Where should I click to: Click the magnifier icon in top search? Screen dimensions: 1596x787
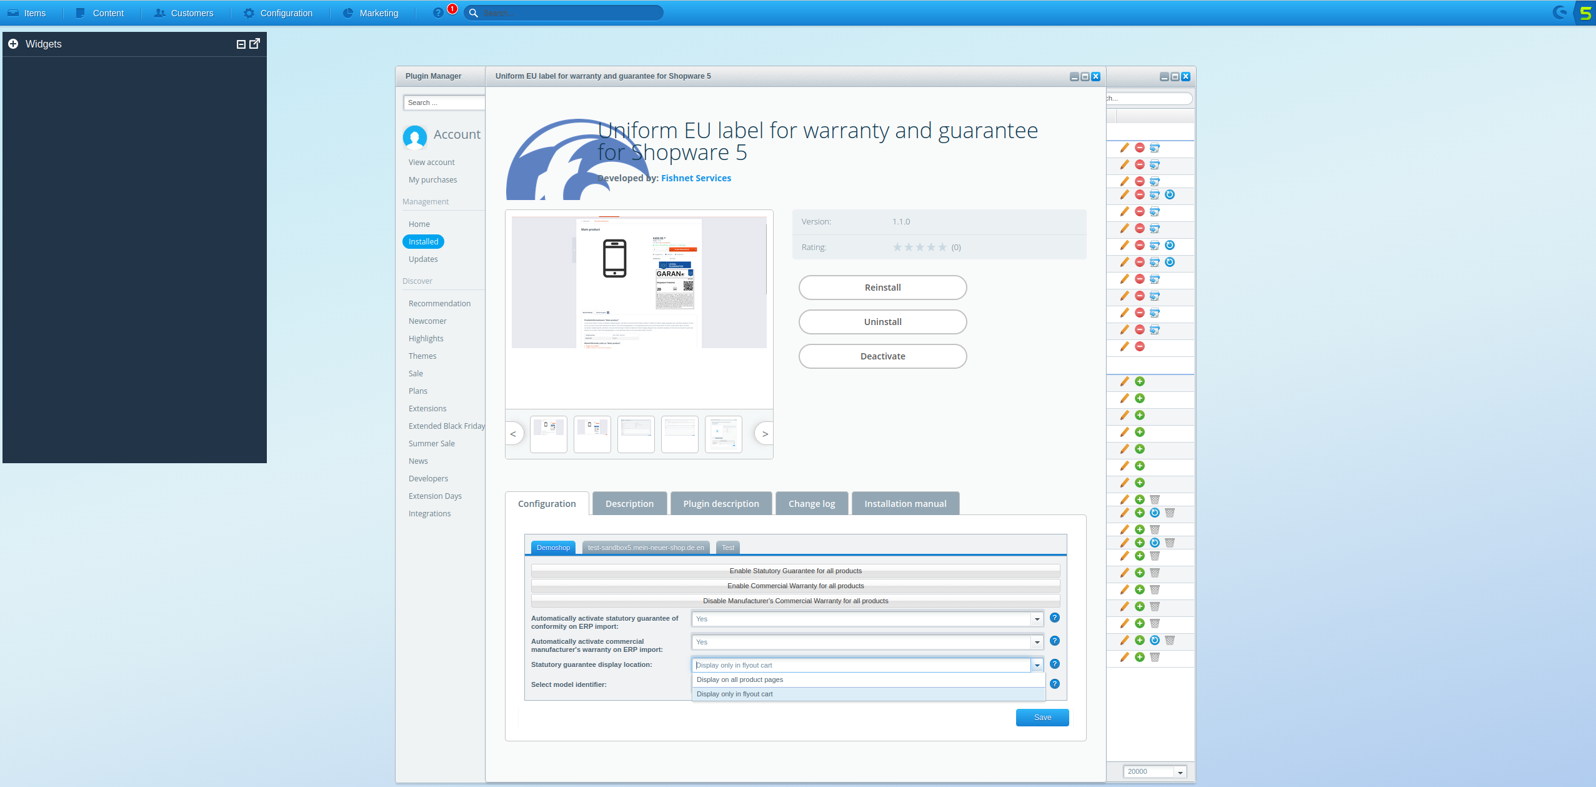(x=474, y=13)
